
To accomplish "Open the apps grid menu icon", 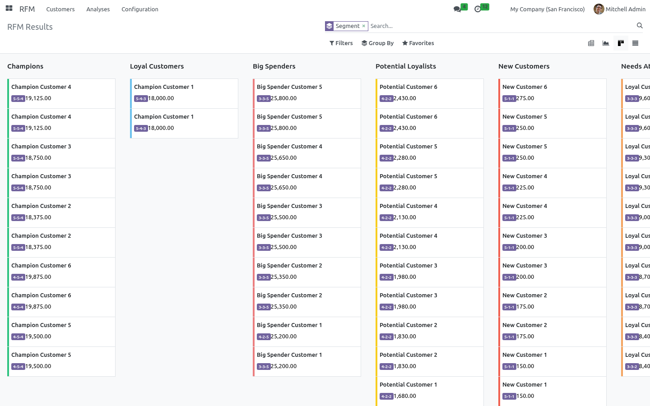I will coord(9,9).
